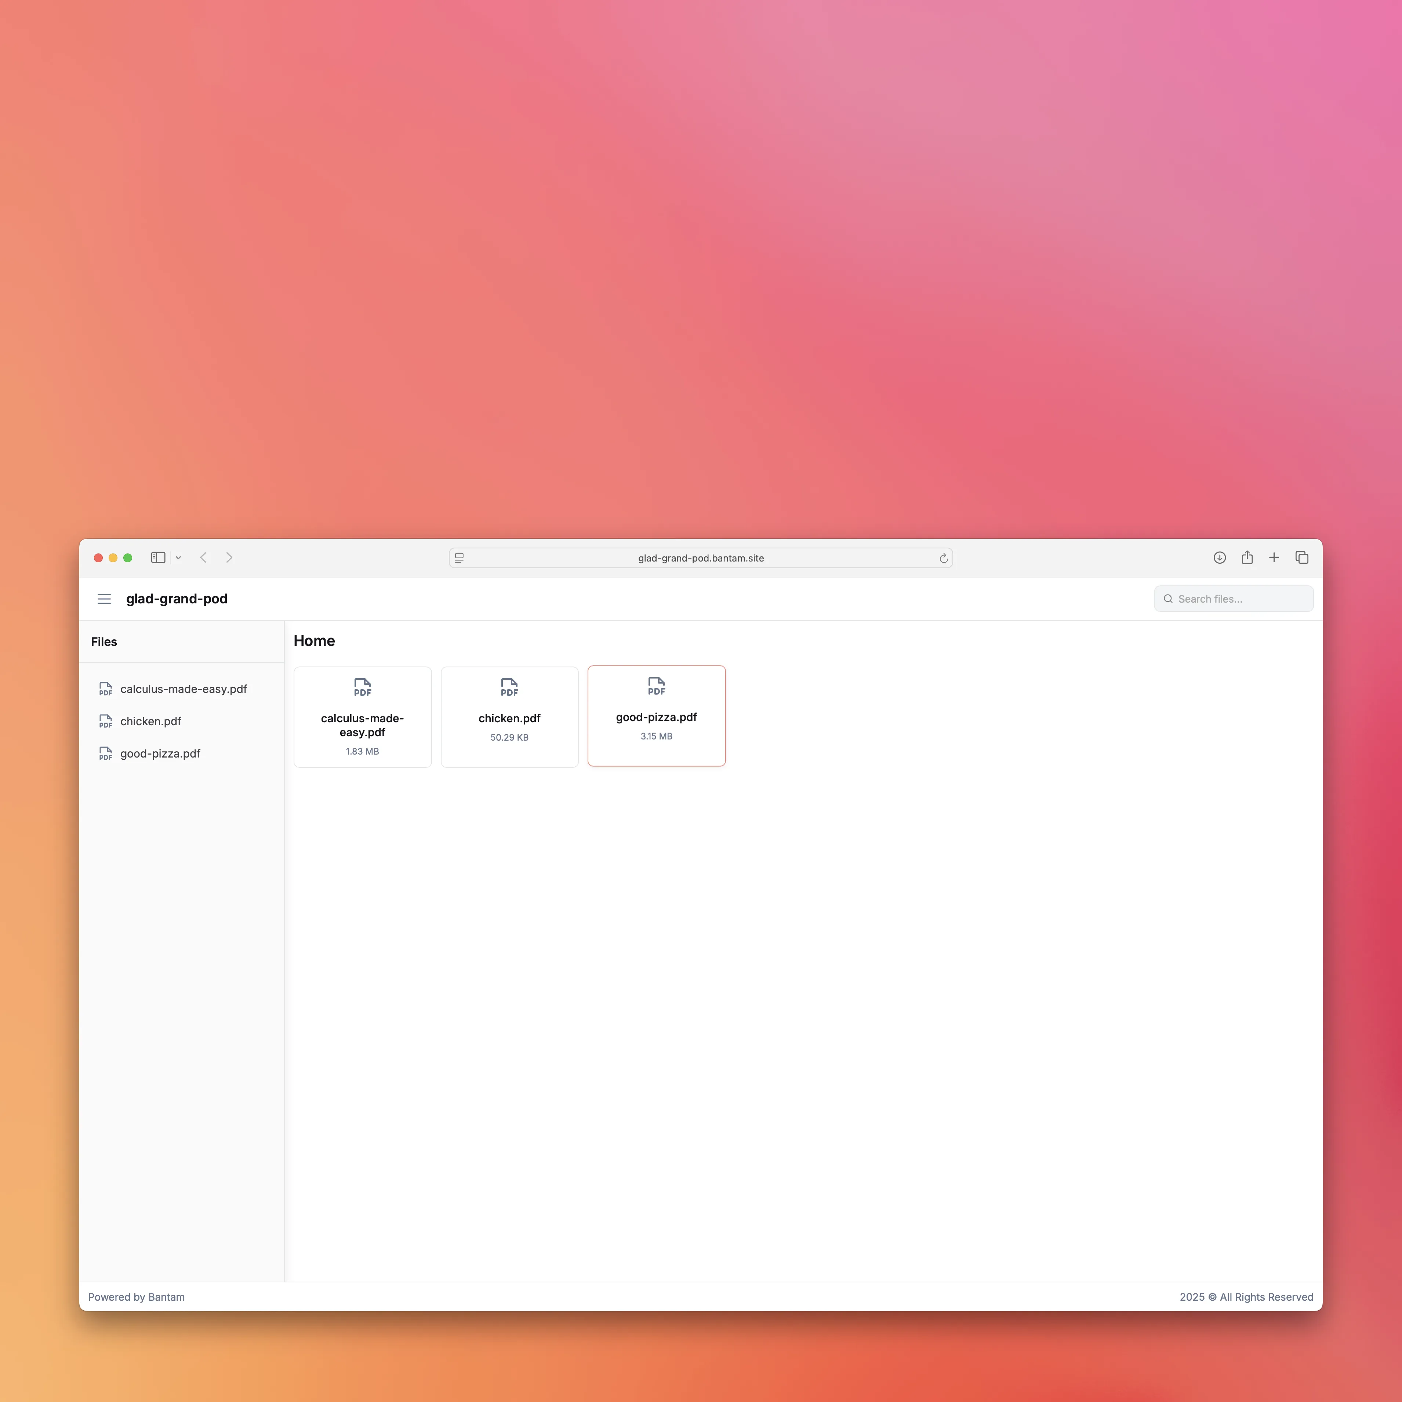This screenshot has width=1402, height=1402.
Task: Click PDF icon on calculus-made-easy card
Action: (x=363, y=687)
